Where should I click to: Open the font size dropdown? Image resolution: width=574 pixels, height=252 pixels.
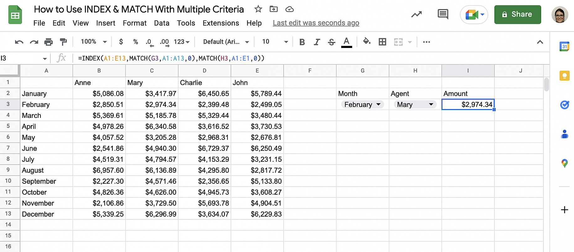pyautogui.click(x=275, y=42)
